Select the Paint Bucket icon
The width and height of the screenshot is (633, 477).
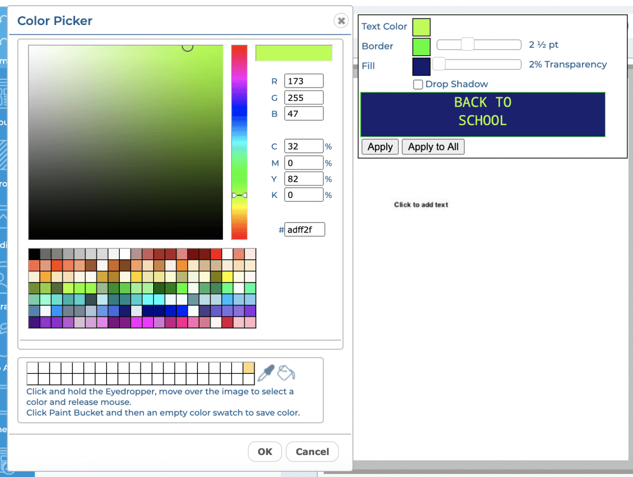pos(287,373)
